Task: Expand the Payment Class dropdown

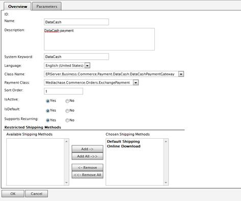Action: [x=136, y=83]
